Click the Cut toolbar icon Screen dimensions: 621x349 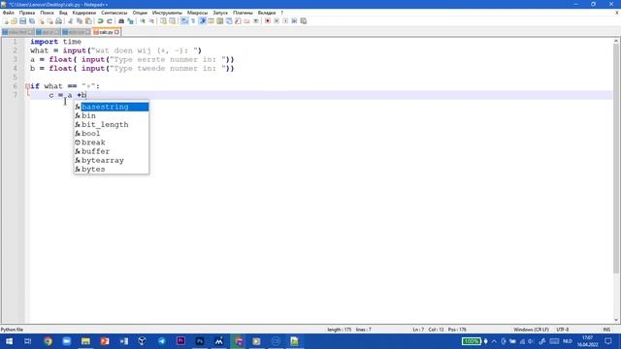(x=70, y=21)
